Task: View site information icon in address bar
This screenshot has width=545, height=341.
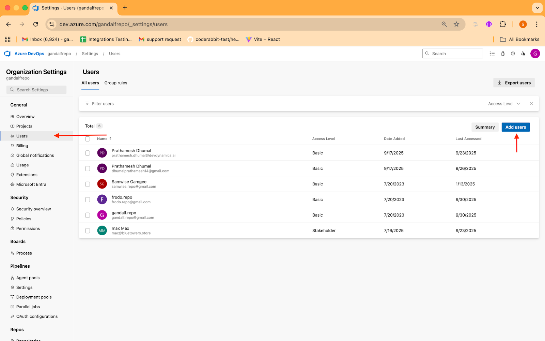Action: [52, 24]
